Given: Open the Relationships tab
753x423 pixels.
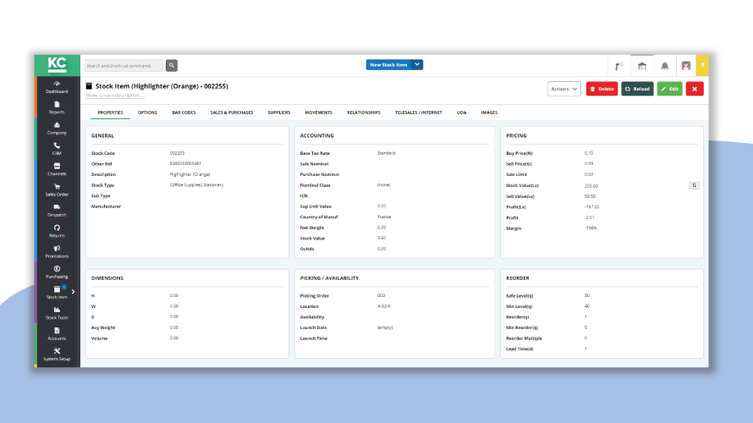Looking at the screenshot, I should pos(364,113).
